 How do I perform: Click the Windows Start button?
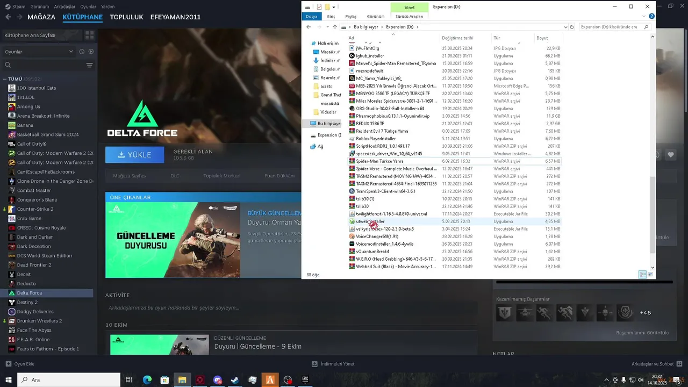tap(9, 379)
